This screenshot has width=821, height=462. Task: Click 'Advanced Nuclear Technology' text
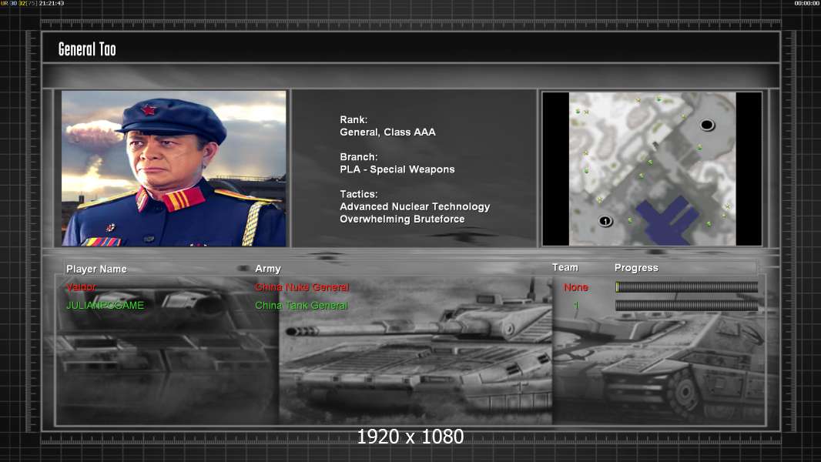[414, 206]
